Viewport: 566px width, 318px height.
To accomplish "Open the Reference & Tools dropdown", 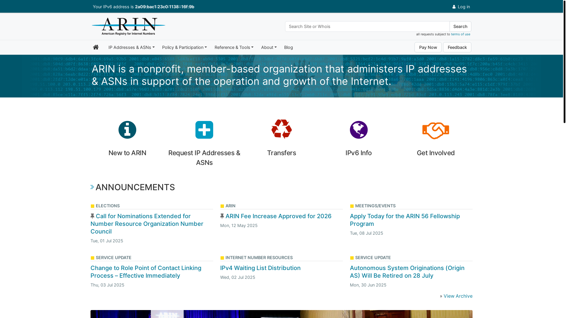I will [x=234, y=47].
